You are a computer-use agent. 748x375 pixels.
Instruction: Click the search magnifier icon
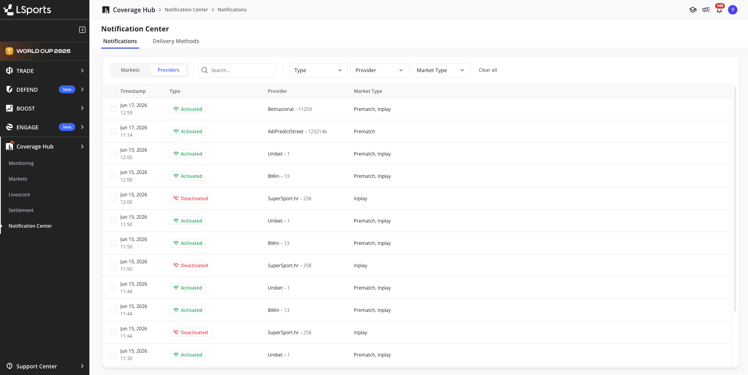pos(205,70)
